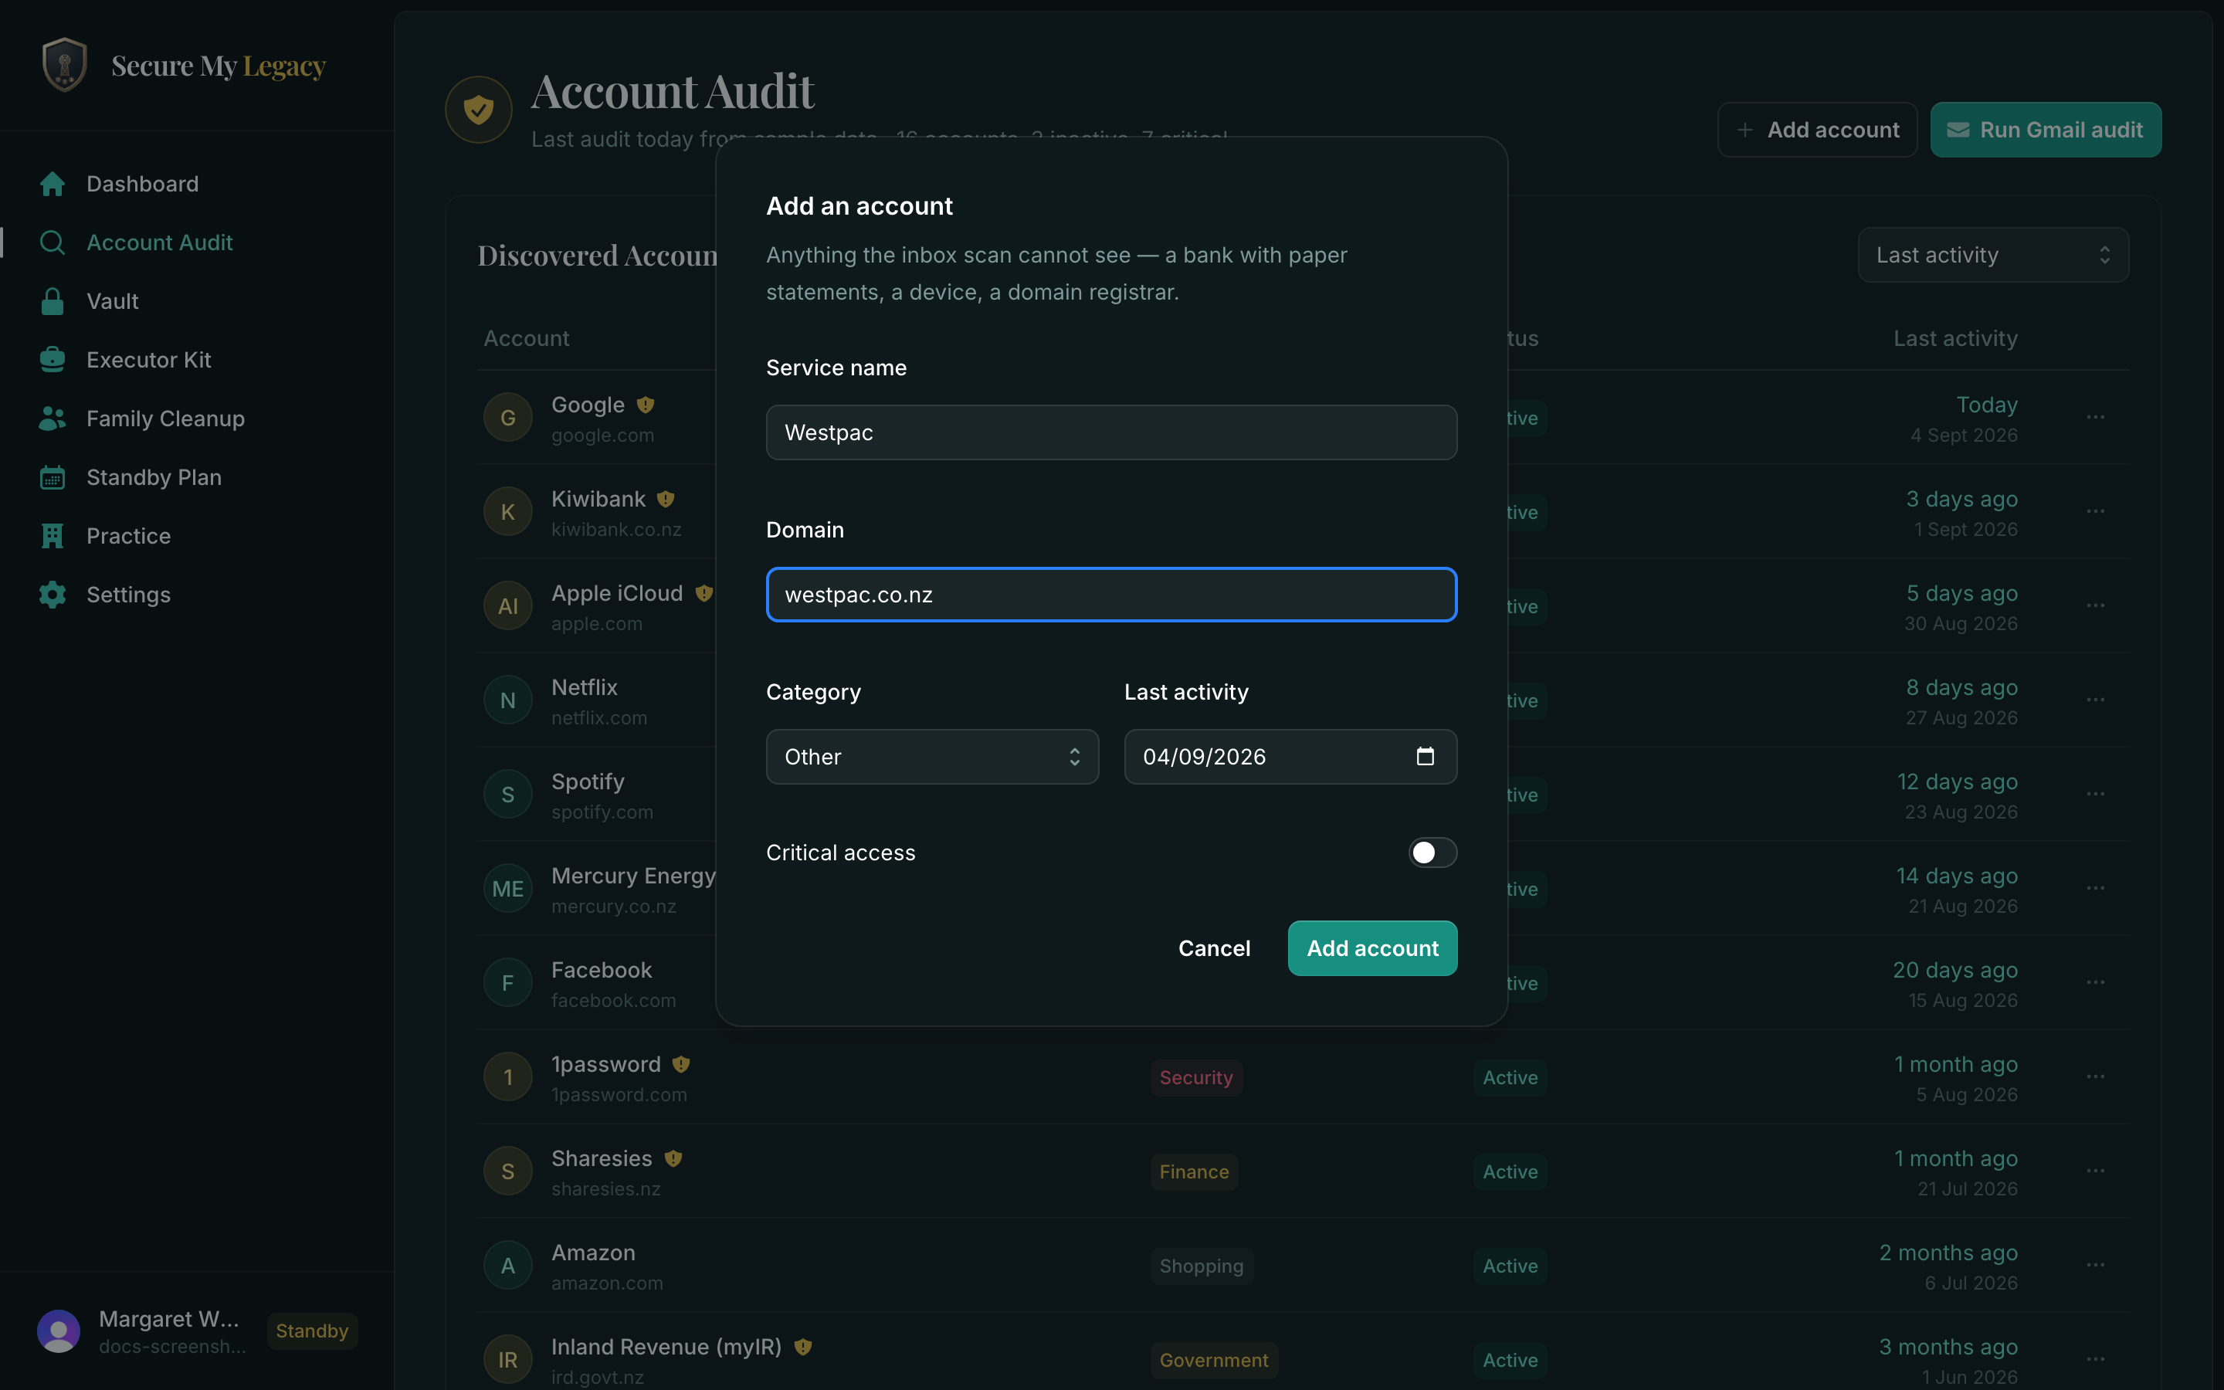The image size is (2224, 1390).
Task: Confirm with the teal Add account button
Action: point(1372,949)
